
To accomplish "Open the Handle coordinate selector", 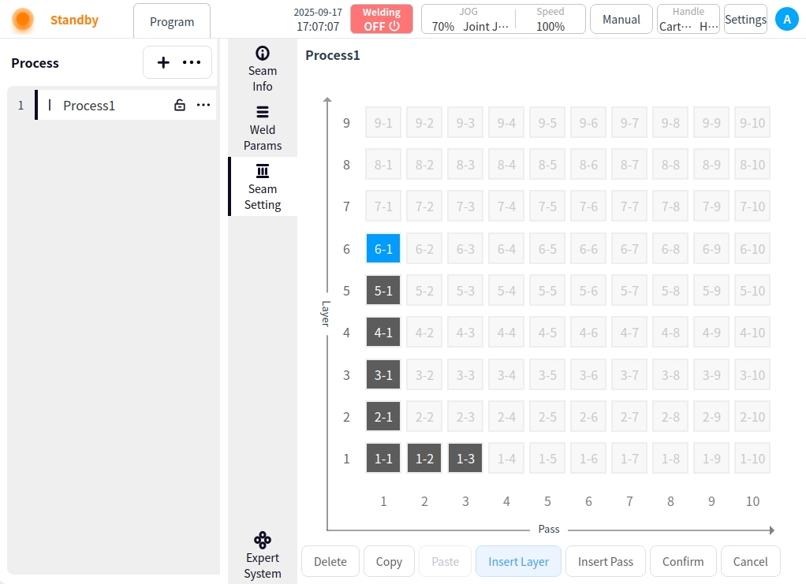I will tap(688, 20).
